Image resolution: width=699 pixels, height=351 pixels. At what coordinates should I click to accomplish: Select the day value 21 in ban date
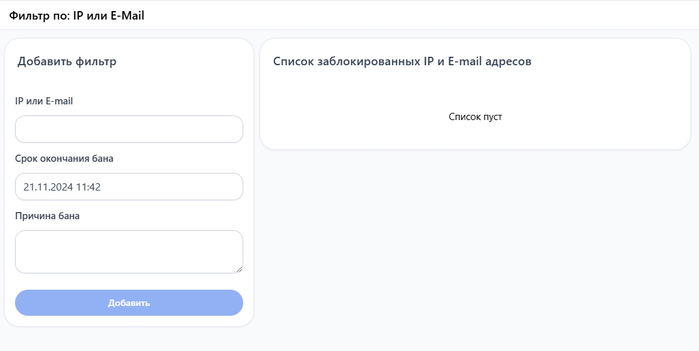pyautogui.click(x=29, y=187)
